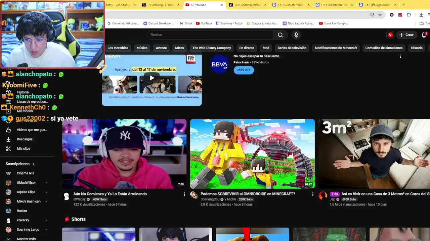The width and height of the screenshot is (430, 241).
Task: Select the Historia filter chip
Action: (417, 48)
